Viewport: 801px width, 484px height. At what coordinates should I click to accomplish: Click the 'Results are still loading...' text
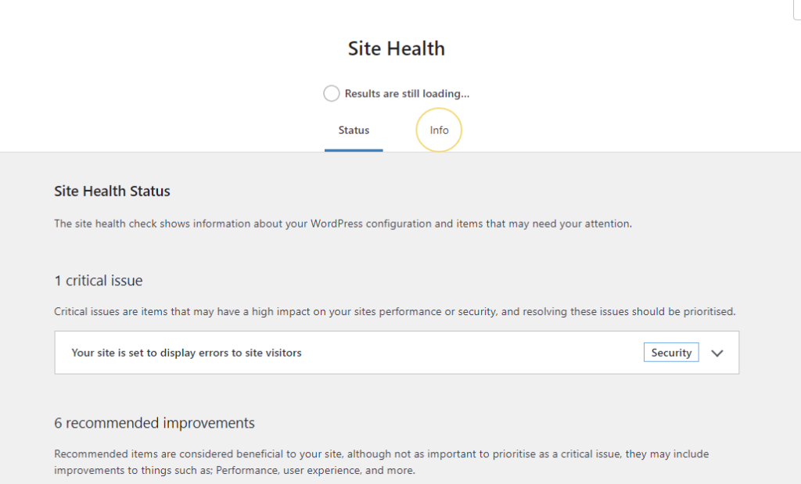click(408, 93)
